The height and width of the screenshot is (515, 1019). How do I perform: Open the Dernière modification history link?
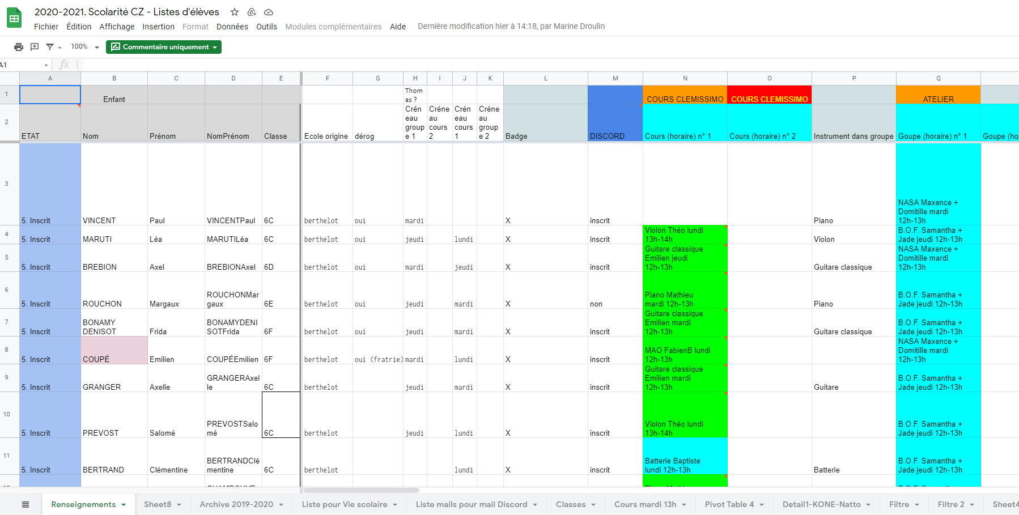(511, 26)
